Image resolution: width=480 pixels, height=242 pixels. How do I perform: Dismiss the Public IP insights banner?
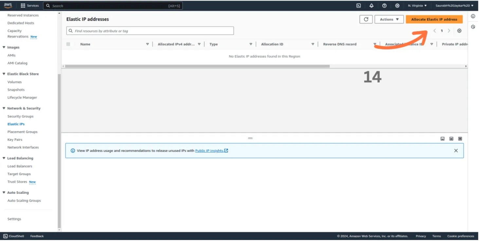(x=456, y=151)
